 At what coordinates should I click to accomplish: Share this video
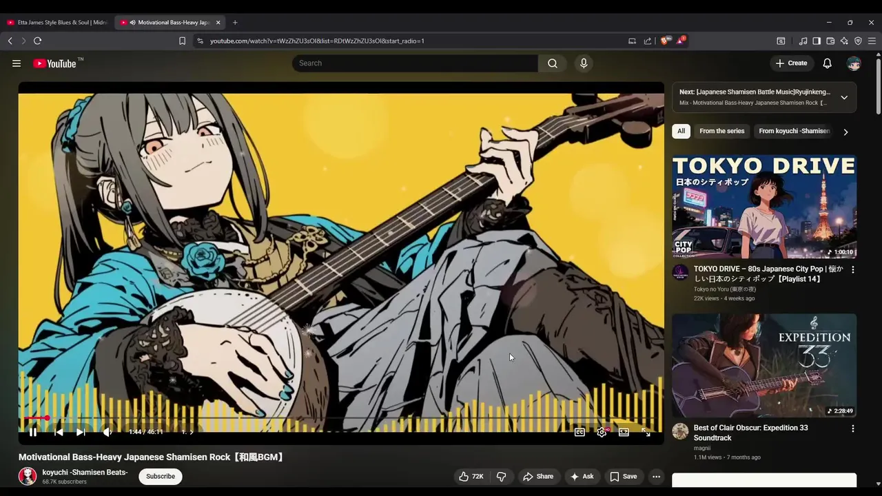[538, 477]
